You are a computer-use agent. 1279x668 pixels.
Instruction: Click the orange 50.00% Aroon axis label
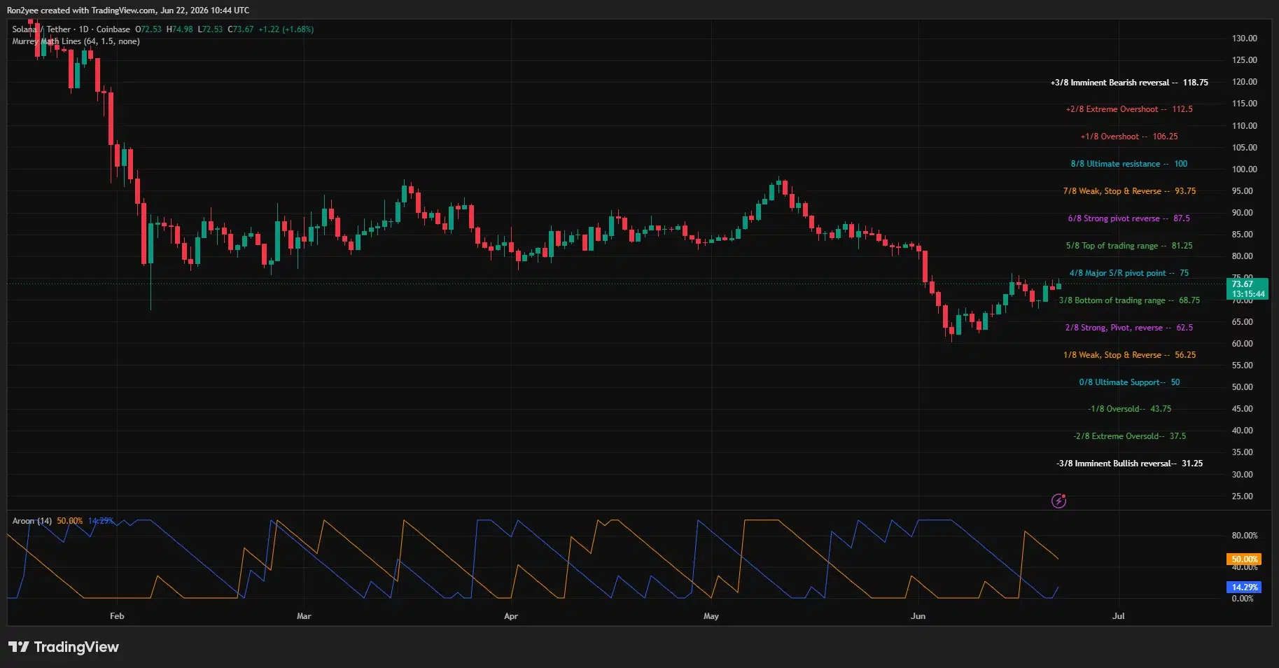pyautogui.click(x=1244, y=559)
